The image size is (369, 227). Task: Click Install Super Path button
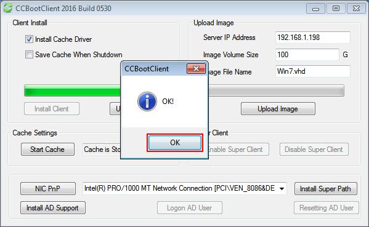325,189
